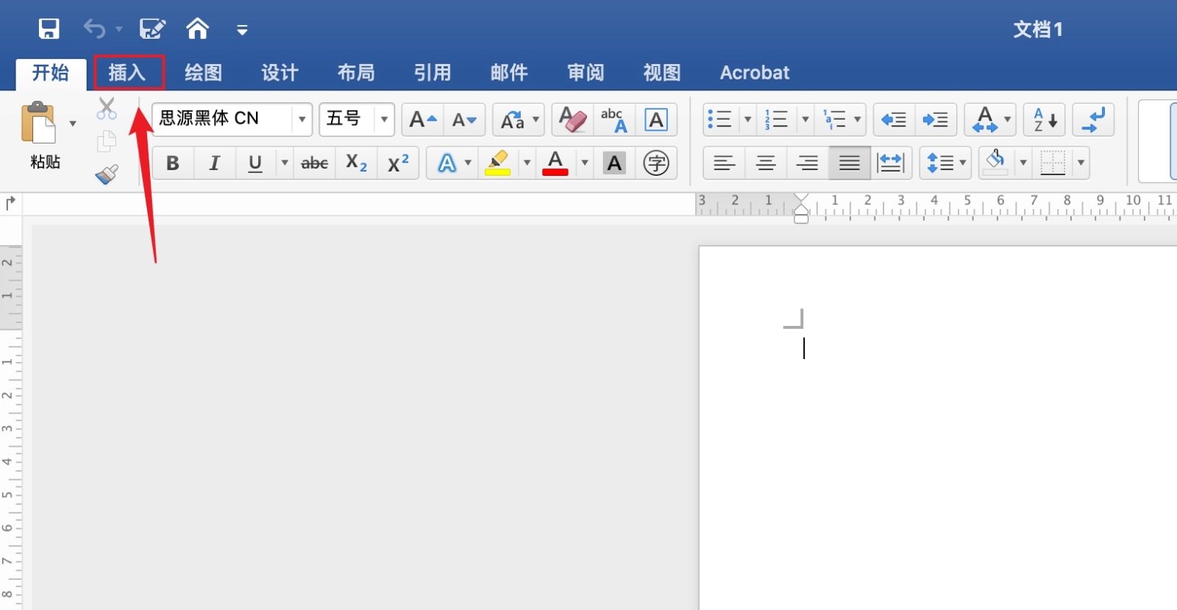Open the 布局 tab

pyautogui.click(x=357, y=73)
